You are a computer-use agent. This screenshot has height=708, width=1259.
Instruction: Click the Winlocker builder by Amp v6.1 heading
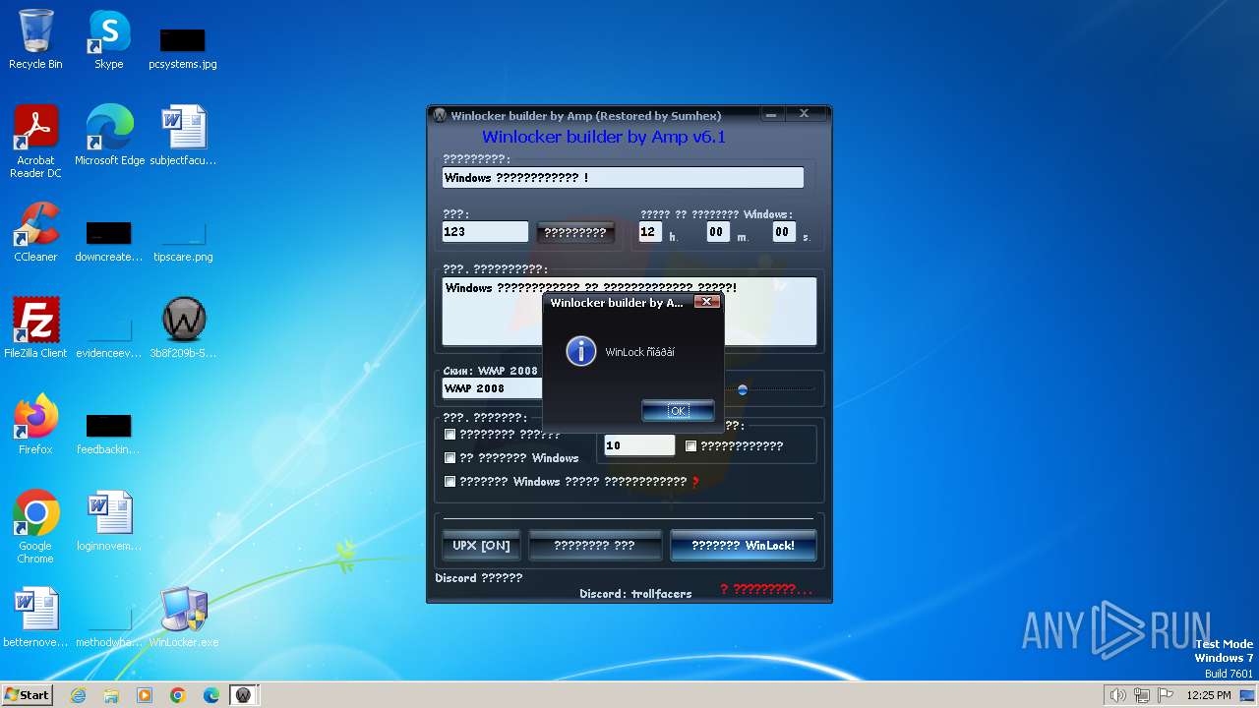(x=604, y=137)
